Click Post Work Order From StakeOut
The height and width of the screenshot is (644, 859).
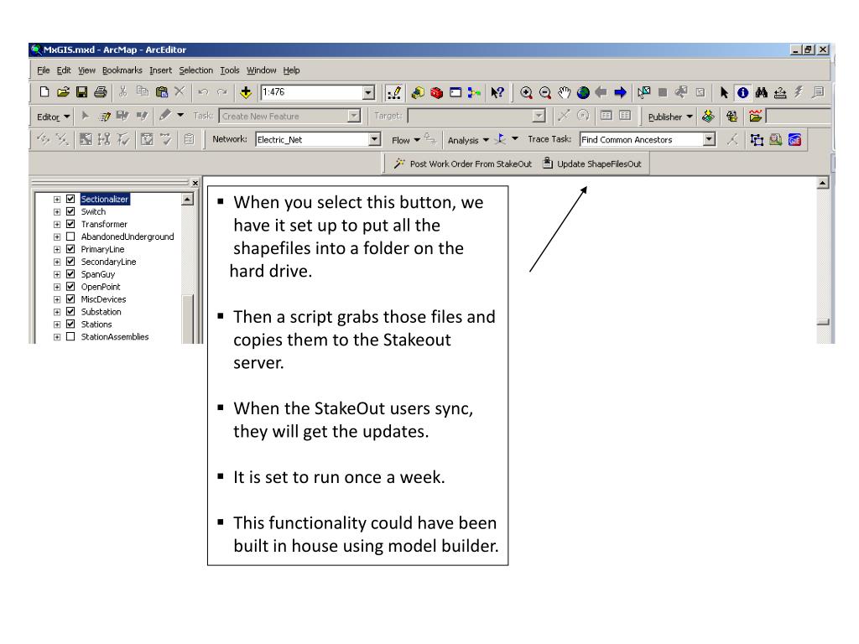[463, 164]
